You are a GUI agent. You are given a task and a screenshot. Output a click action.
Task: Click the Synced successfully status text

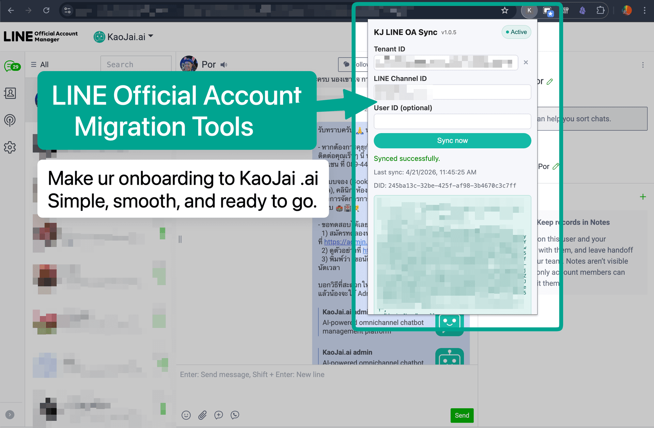407,159
